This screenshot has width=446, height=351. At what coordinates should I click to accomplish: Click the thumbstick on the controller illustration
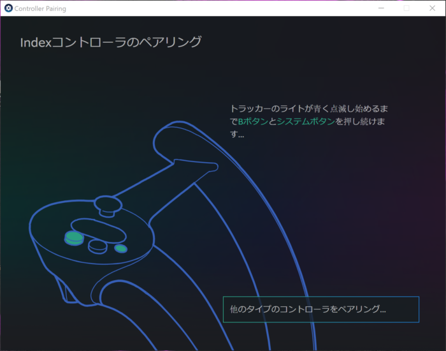[108, 205]
